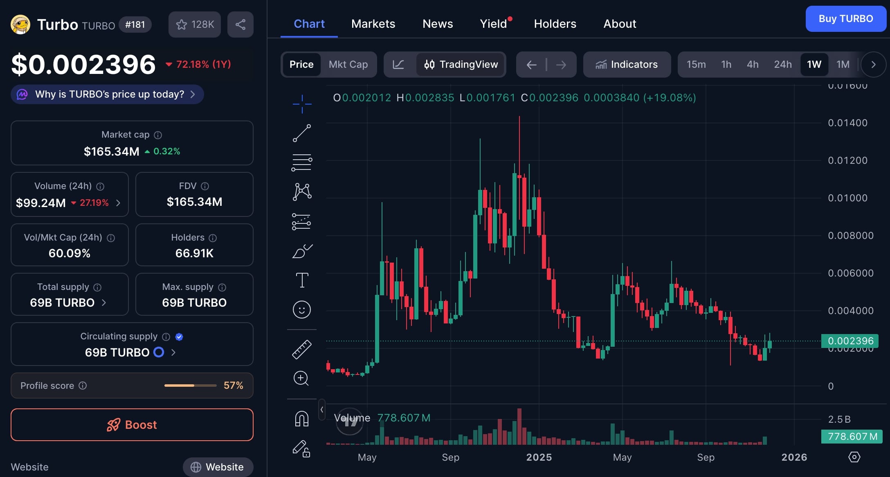Switch chart to Mkt Cap view
The image size is (890, 477).
(x=348, y=65)
